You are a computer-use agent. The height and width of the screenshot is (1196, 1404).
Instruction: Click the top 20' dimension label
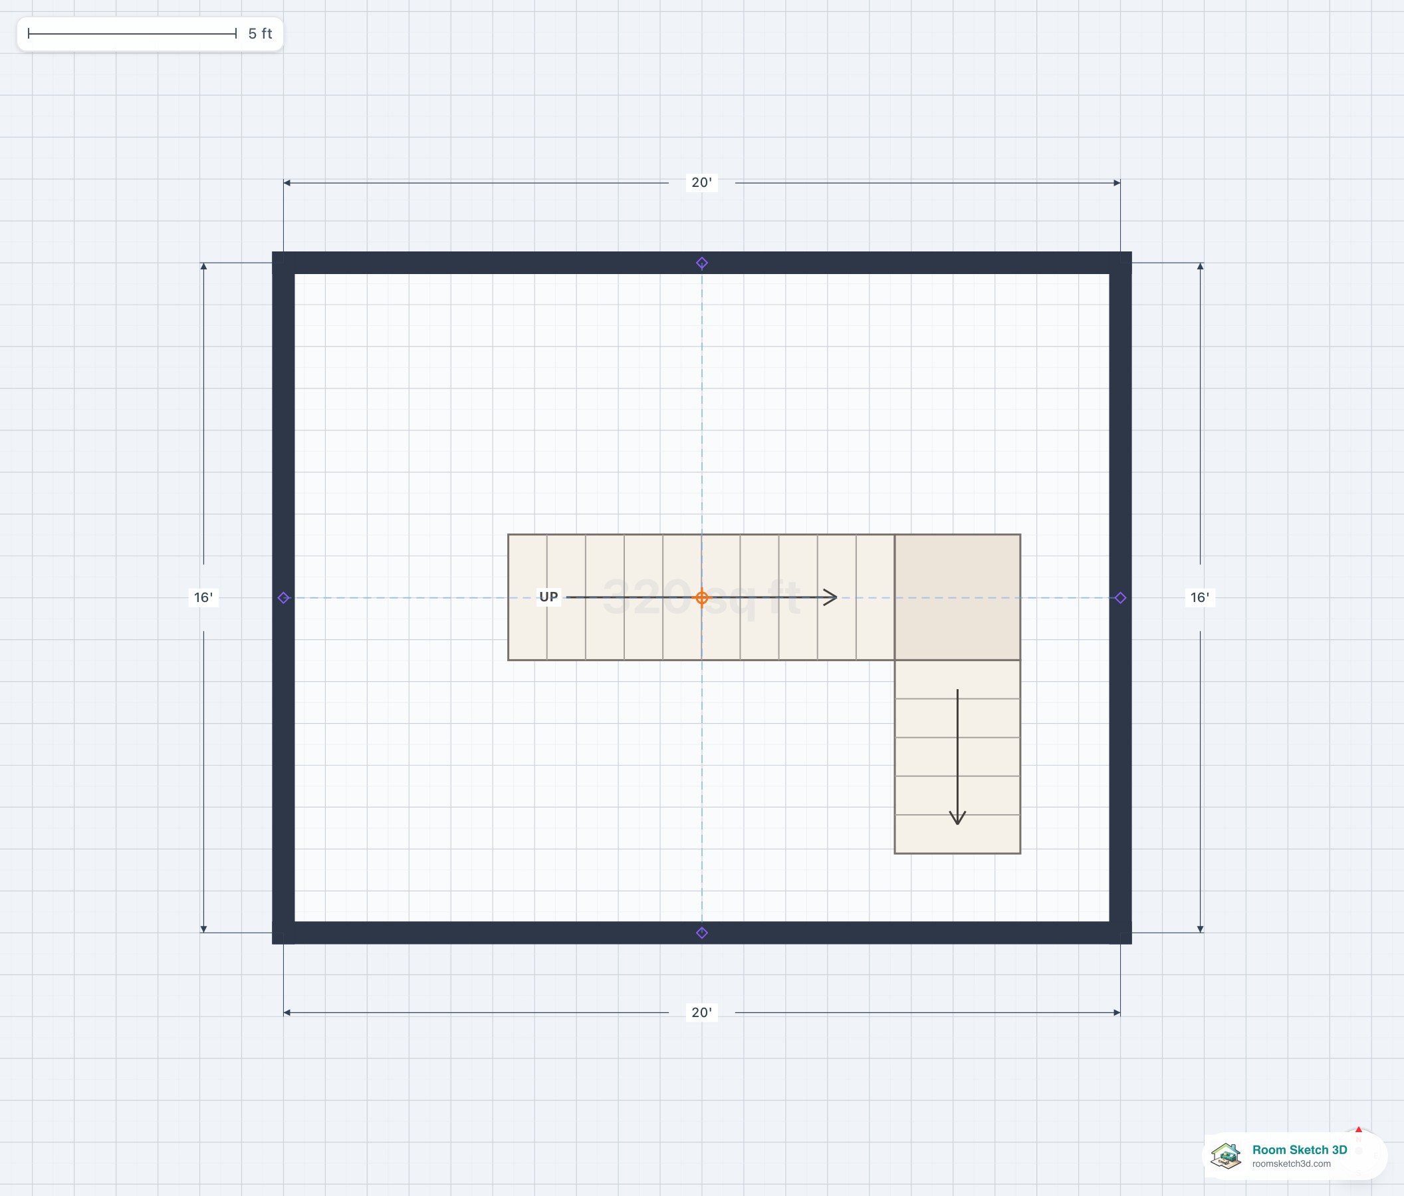702,182
